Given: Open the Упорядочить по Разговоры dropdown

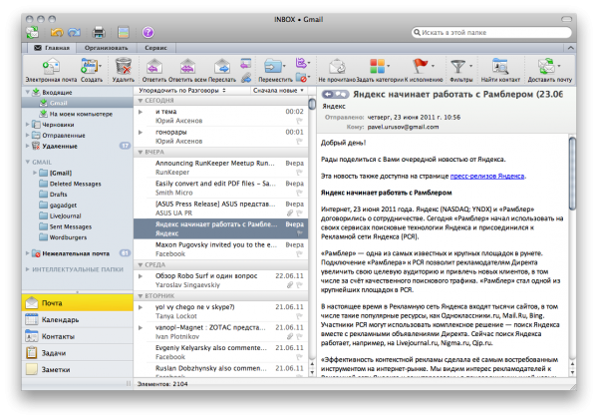Looking at the screenshot, I should point(182,91).
